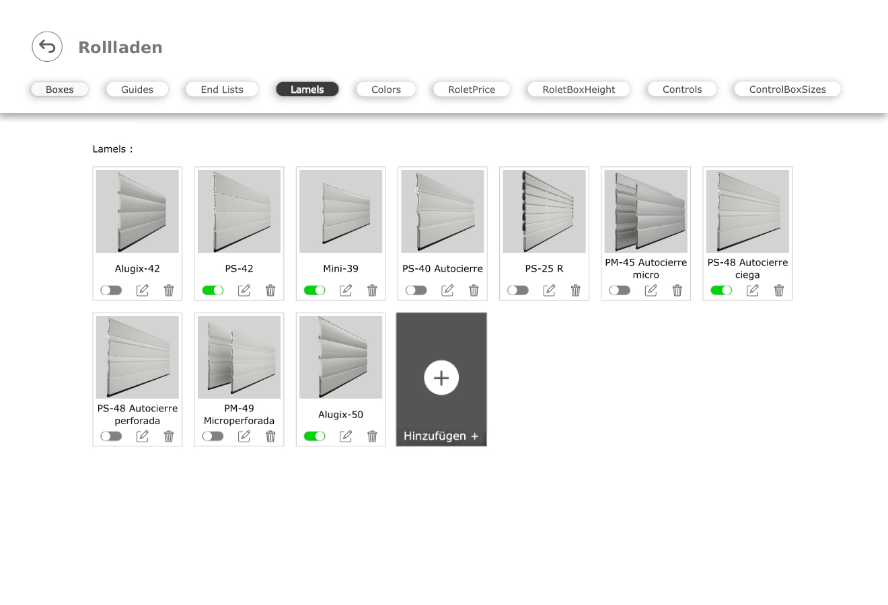888x605 pixels.
Task: Disable the PS-48 Autocierre ciega toggle
Action: point(720,290)
